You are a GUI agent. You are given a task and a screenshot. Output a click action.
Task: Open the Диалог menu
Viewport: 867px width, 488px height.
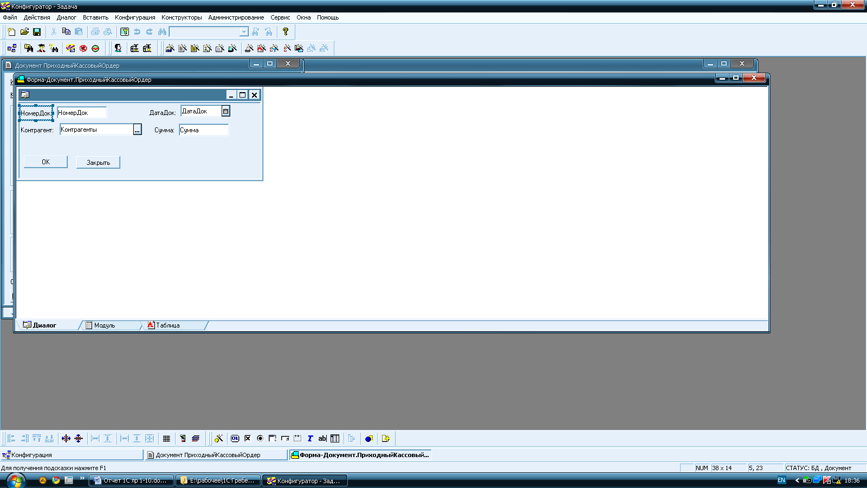(x=67, y=17)
